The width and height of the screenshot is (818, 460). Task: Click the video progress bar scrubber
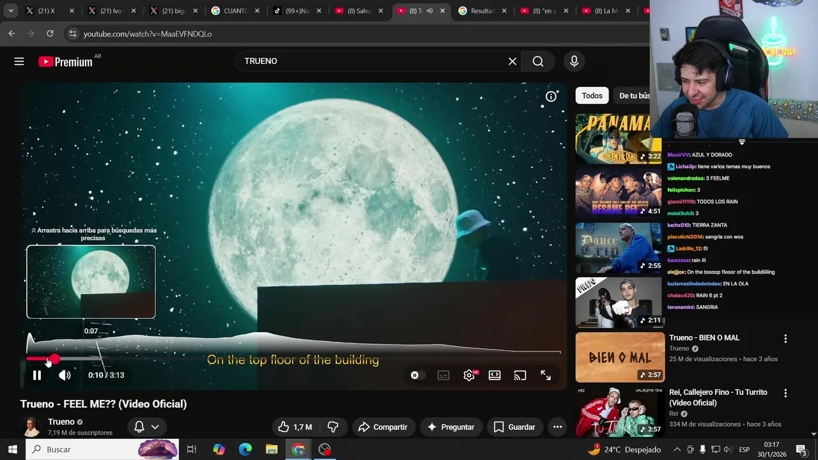click(x=55, y=360)
